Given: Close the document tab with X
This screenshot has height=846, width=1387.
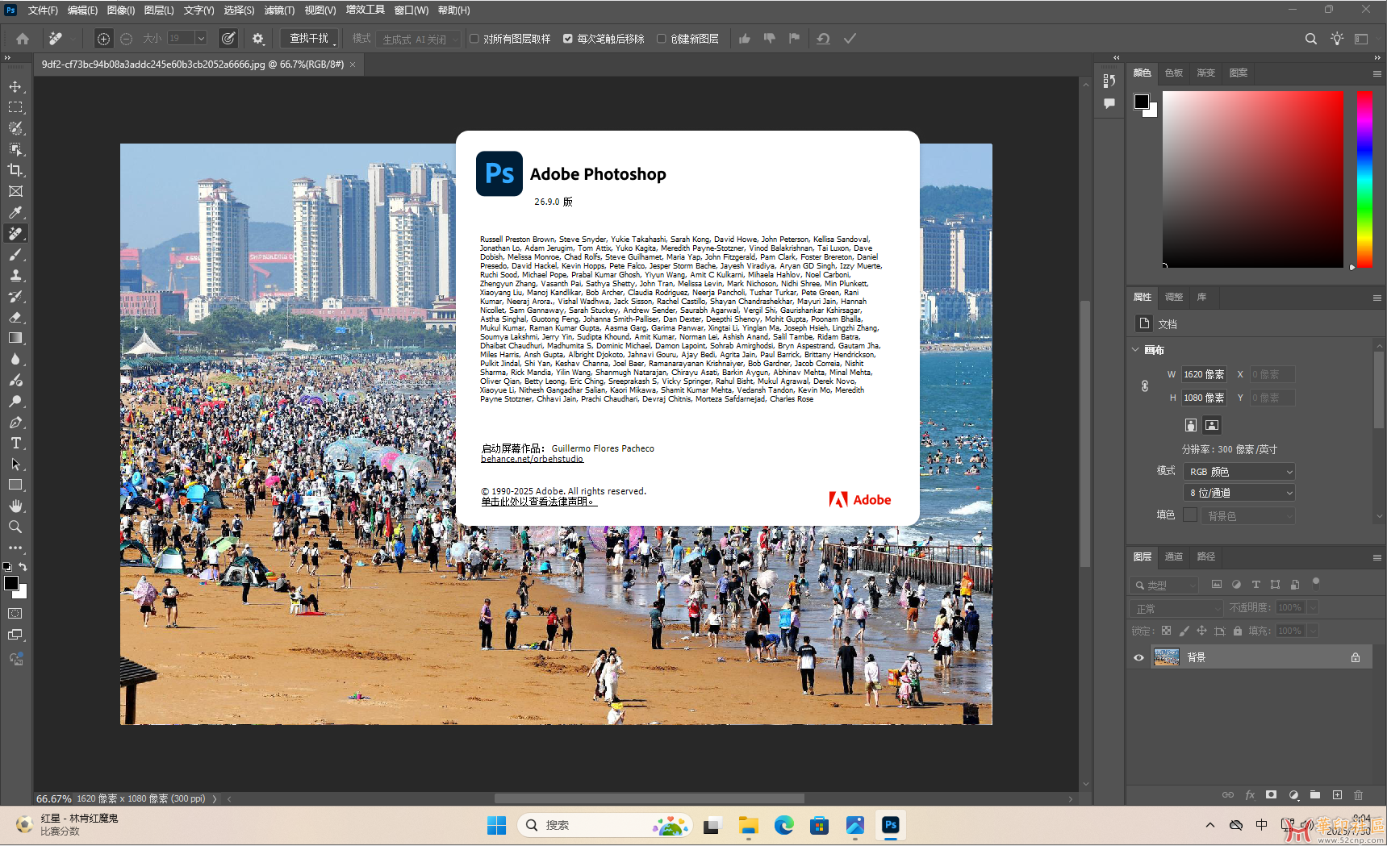Looking at the screenshot, I should 353,65.
